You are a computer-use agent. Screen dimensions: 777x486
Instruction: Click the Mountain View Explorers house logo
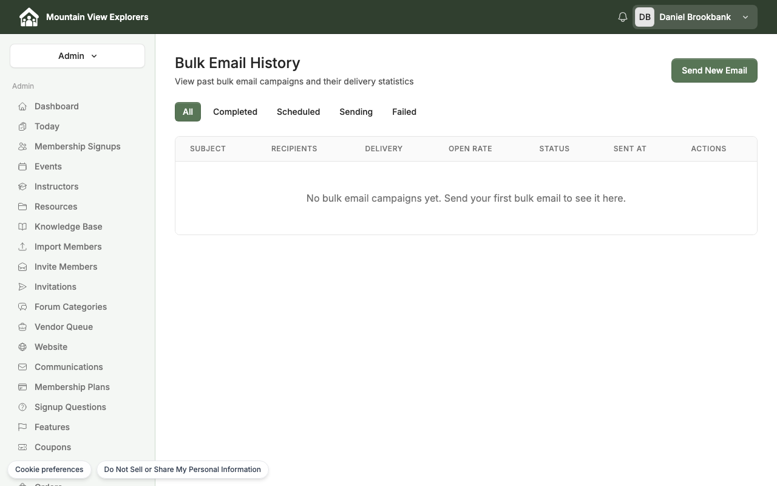click(x=29, y=17)
